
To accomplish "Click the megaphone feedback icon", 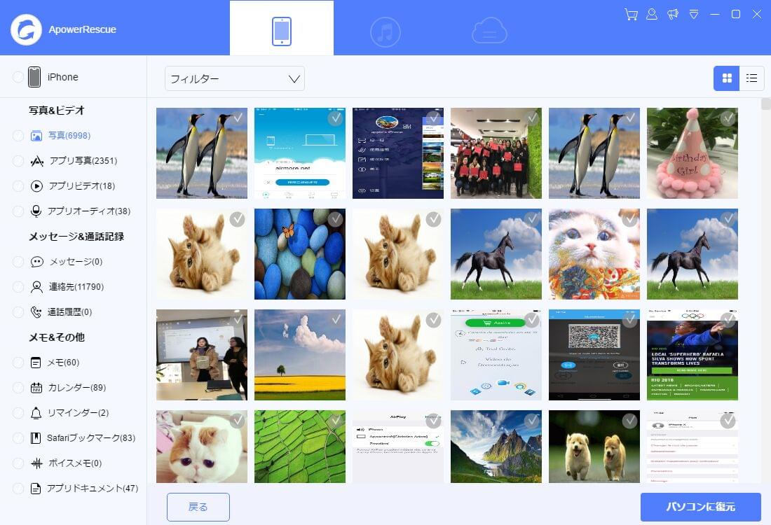I will (x=673, y=15).
